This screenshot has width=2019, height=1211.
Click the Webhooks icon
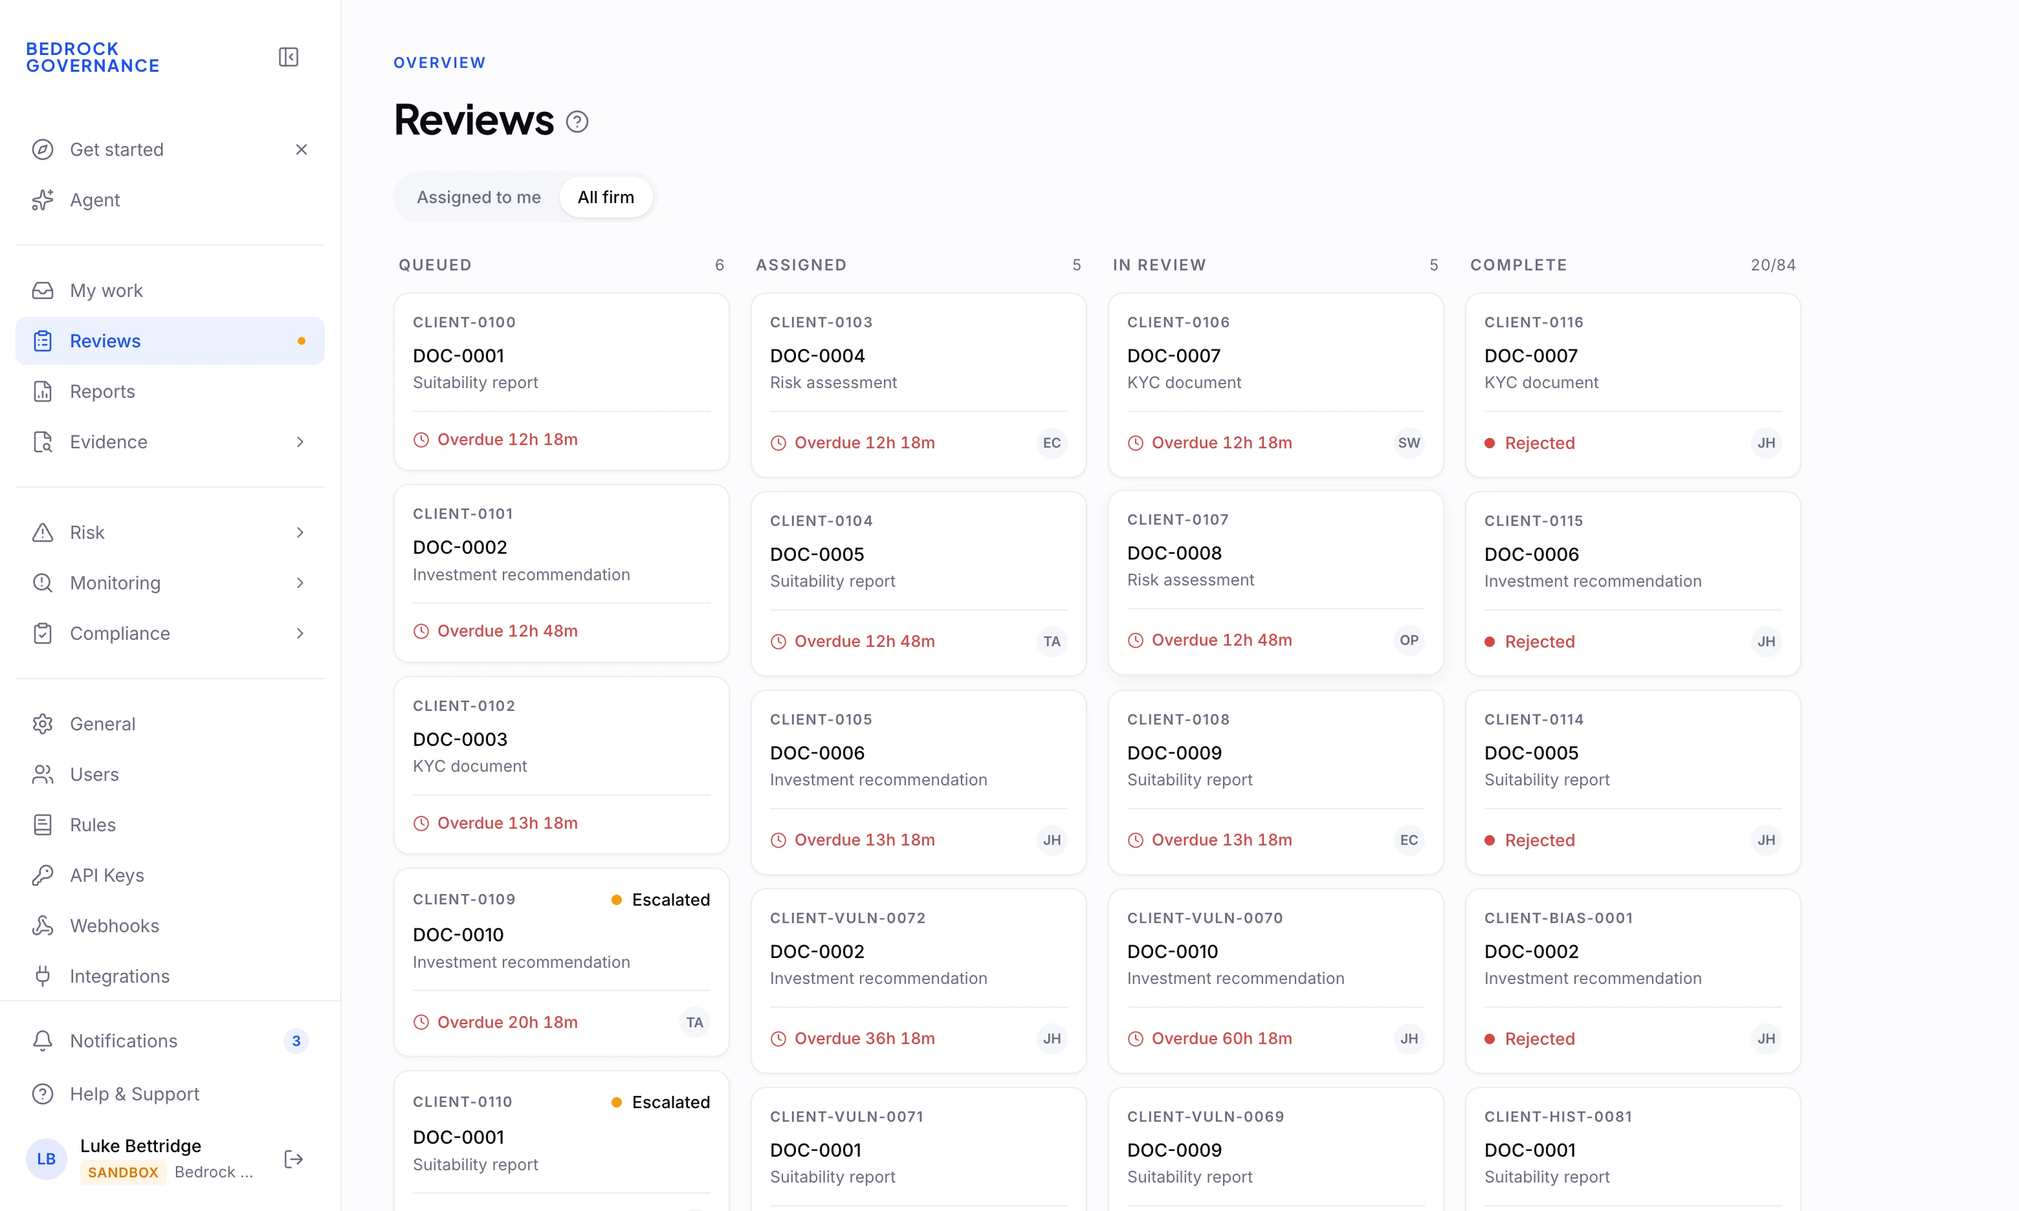[x=43, y=926]
